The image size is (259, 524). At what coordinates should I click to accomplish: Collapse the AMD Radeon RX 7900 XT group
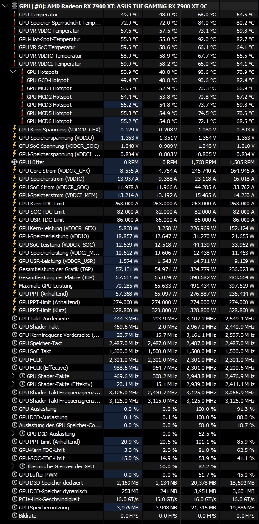(x=5, y=6)
